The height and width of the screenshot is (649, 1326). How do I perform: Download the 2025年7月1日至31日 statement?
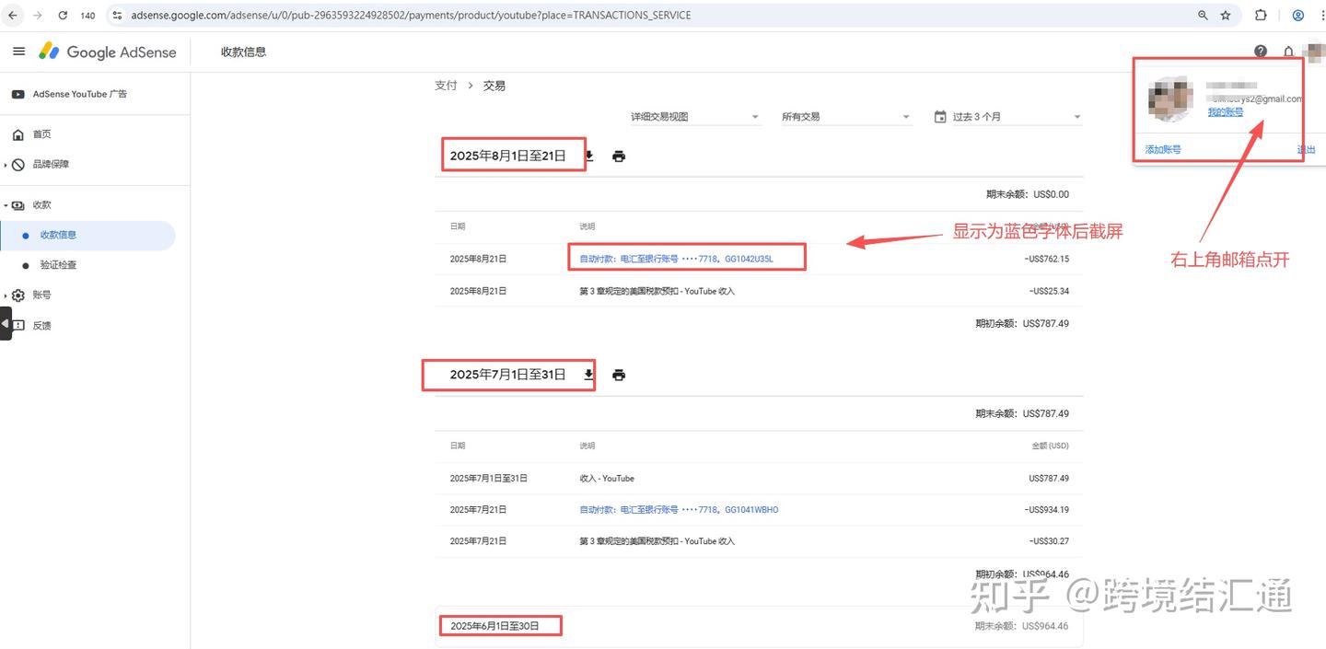589,375
